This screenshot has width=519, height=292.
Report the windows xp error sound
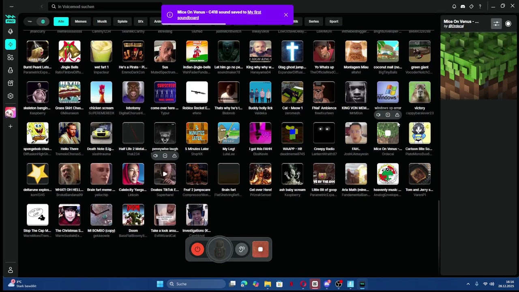[397, 115]
